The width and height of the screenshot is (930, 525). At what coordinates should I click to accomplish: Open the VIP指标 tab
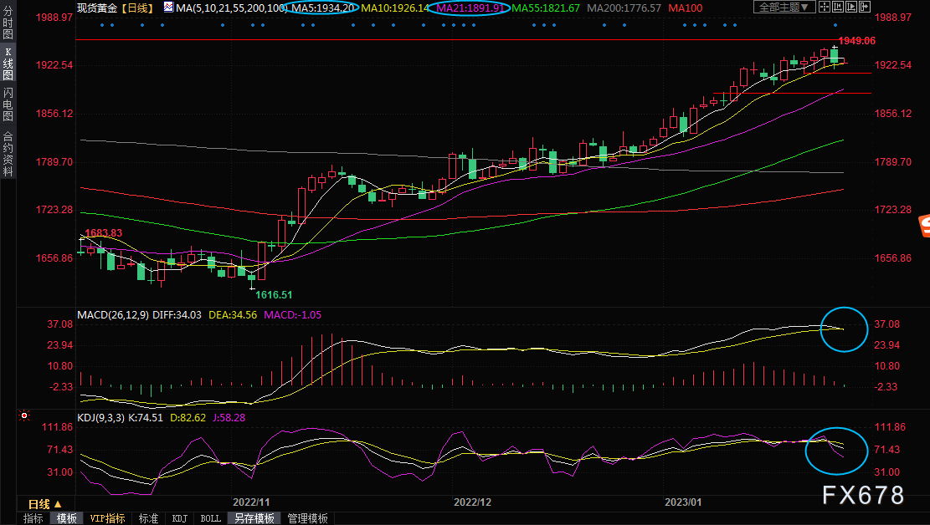107,518
